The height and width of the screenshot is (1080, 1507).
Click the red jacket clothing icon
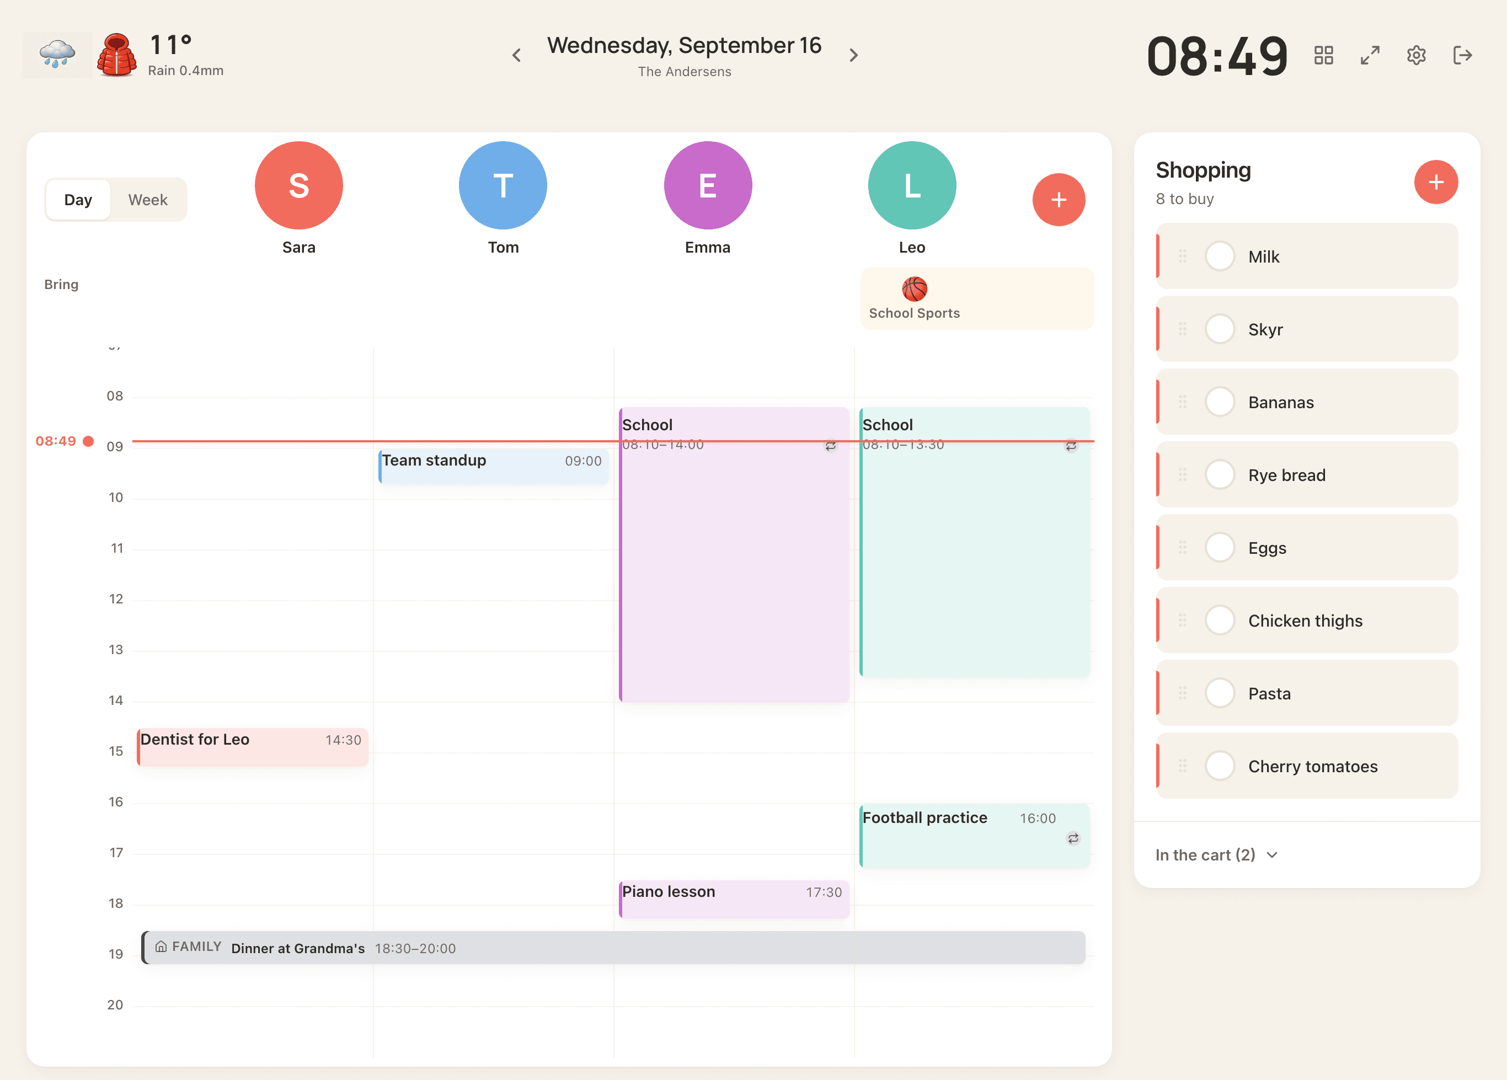117,55
